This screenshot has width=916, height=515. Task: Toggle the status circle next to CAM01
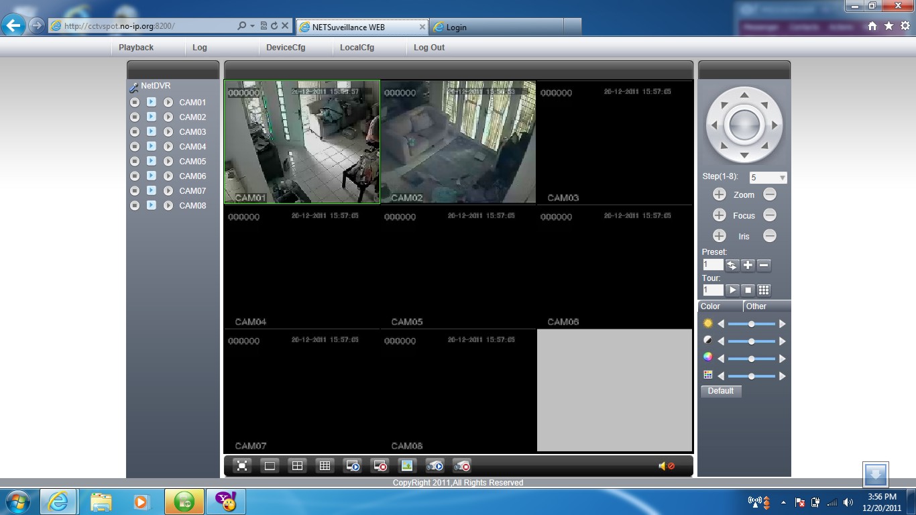pos(135,103)
